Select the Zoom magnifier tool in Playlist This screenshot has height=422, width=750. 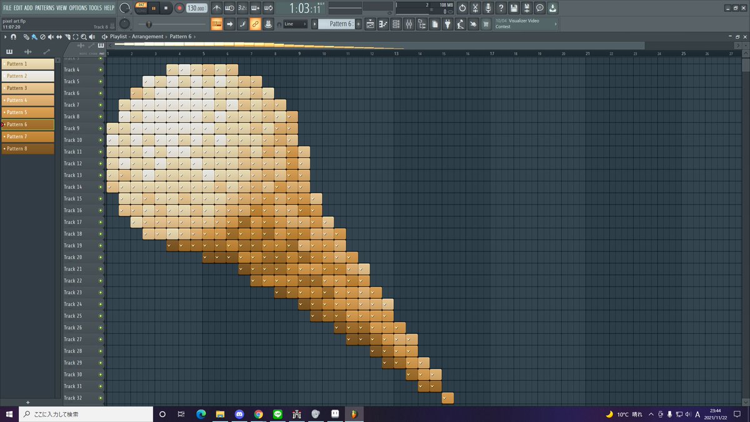[x=83, y=37]
